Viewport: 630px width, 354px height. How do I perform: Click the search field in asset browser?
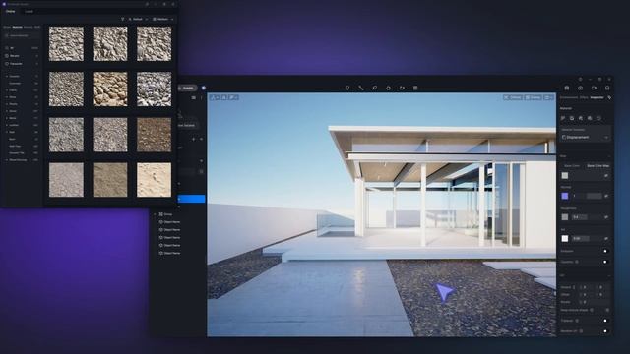(22, 35)
